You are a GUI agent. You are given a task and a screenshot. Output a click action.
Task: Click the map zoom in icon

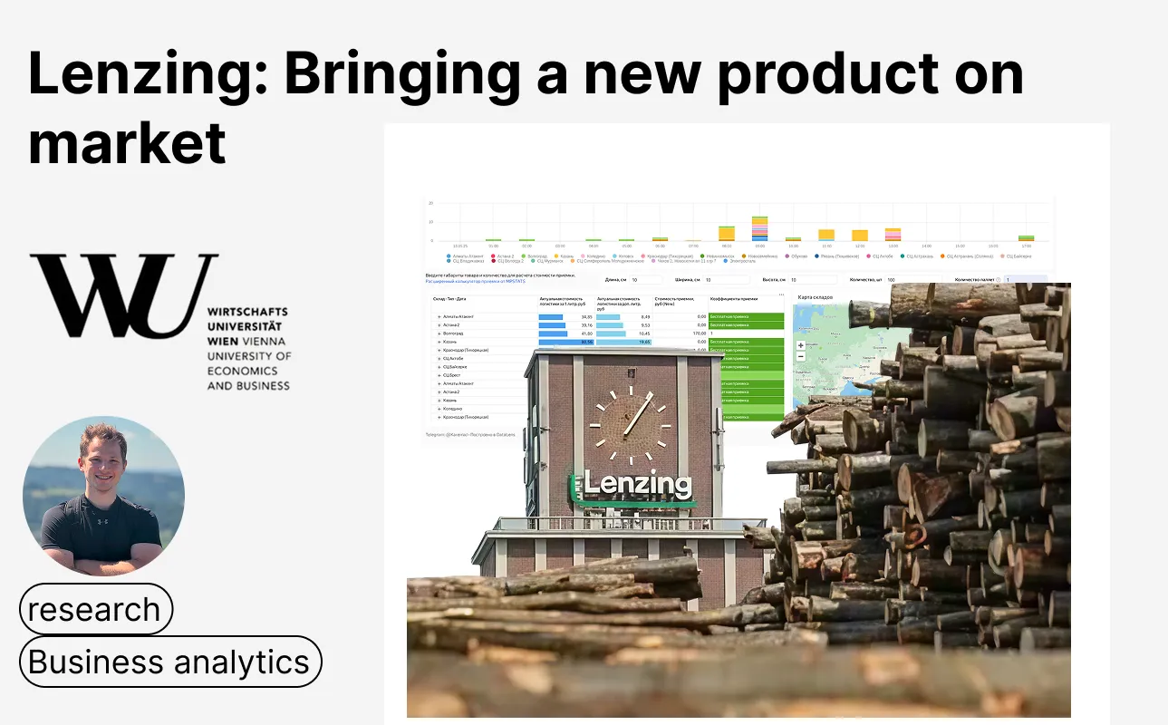pos(801,345)
